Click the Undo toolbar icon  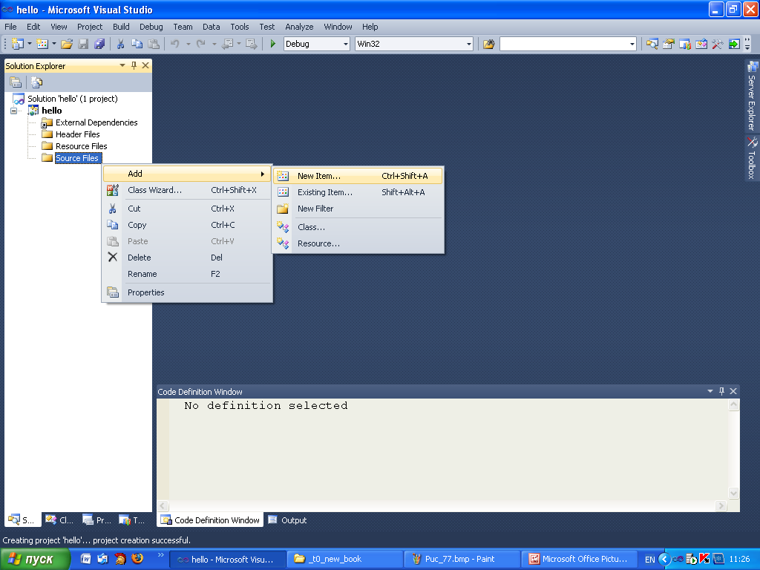(x=175, y=44)
